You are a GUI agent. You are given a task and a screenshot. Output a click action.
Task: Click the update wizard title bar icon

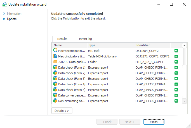[4, 4]
